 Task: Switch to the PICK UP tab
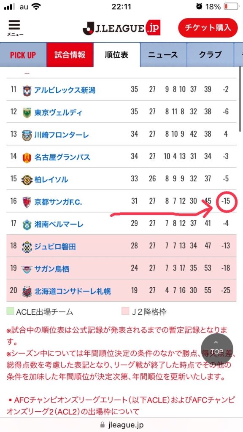pyautogui.click(x=23, y=55)
